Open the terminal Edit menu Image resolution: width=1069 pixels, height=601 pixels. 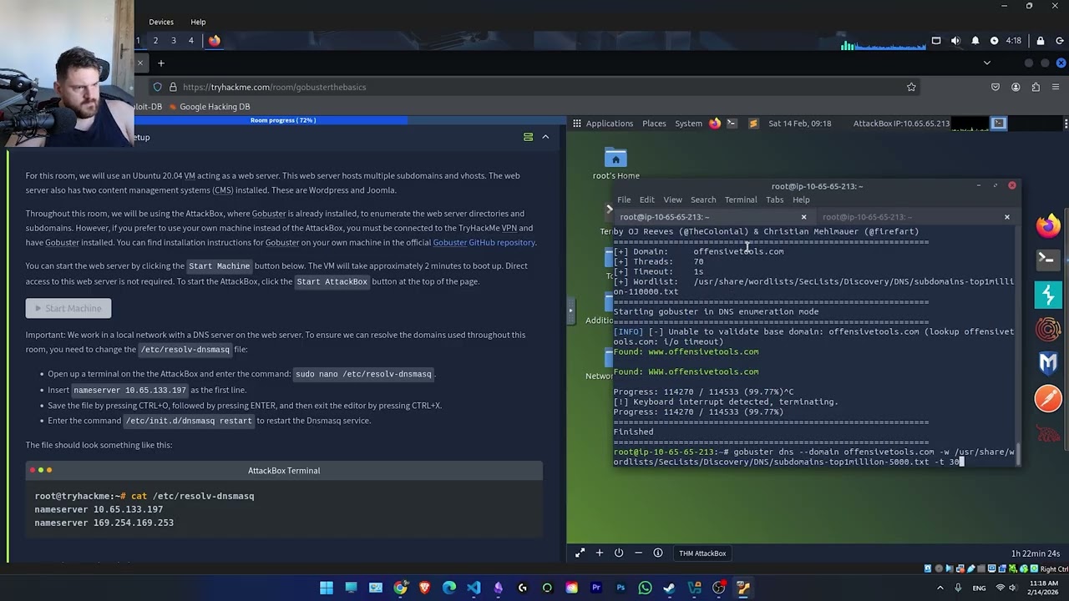pyautogui.click(x=647, y=199)
